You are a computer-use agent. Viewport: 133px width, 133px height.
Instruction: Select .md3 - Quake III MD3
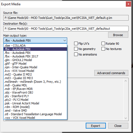coord(35,78)
